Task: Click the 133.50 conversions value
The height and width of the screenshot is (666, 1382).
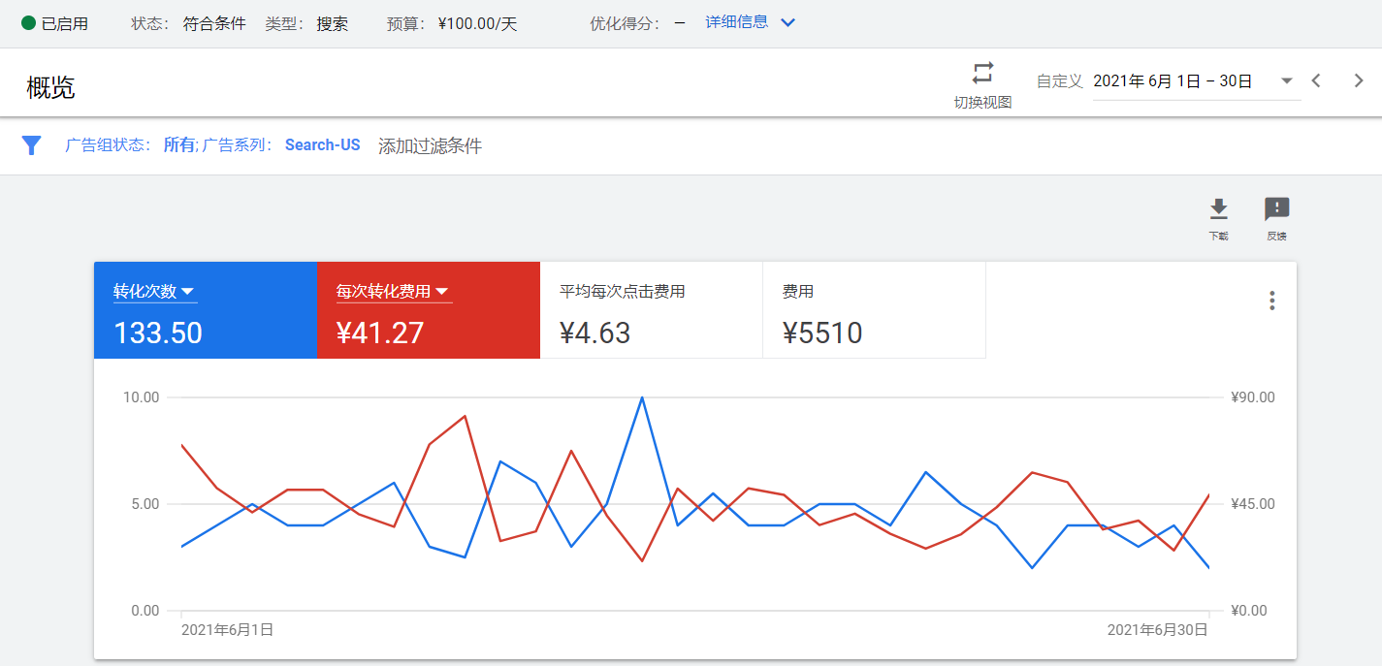Action: tap(158, 333)
